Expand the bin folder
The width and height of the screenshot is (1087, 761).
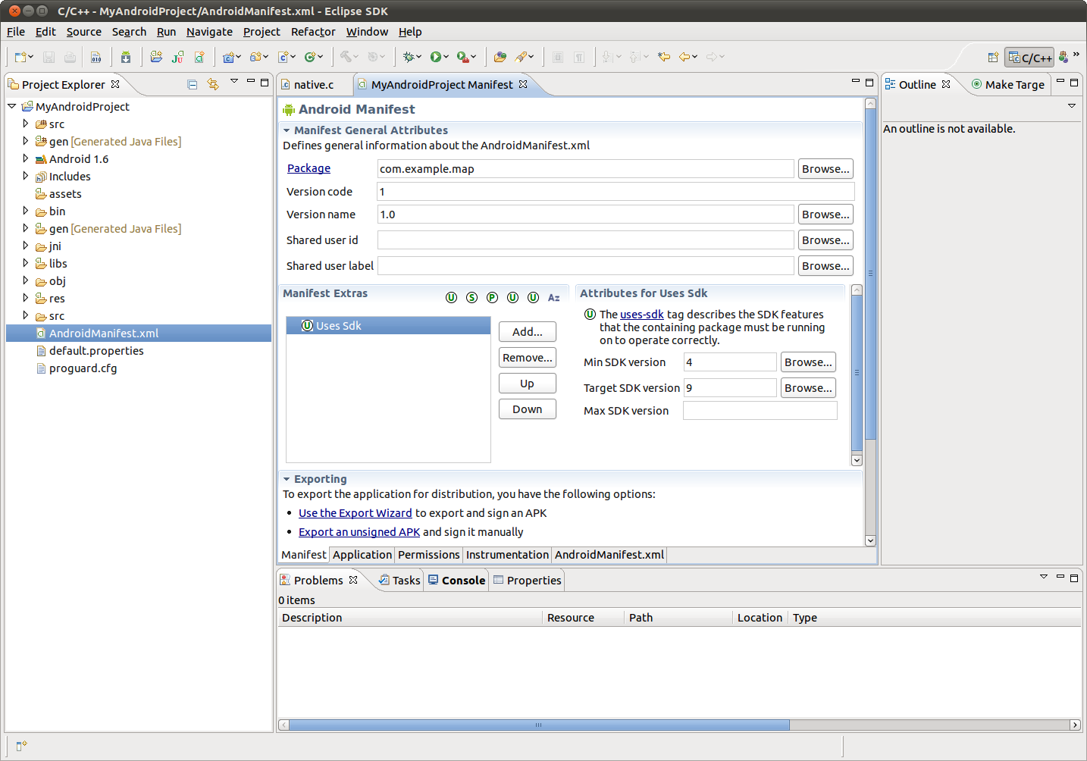tap(26, 211)
